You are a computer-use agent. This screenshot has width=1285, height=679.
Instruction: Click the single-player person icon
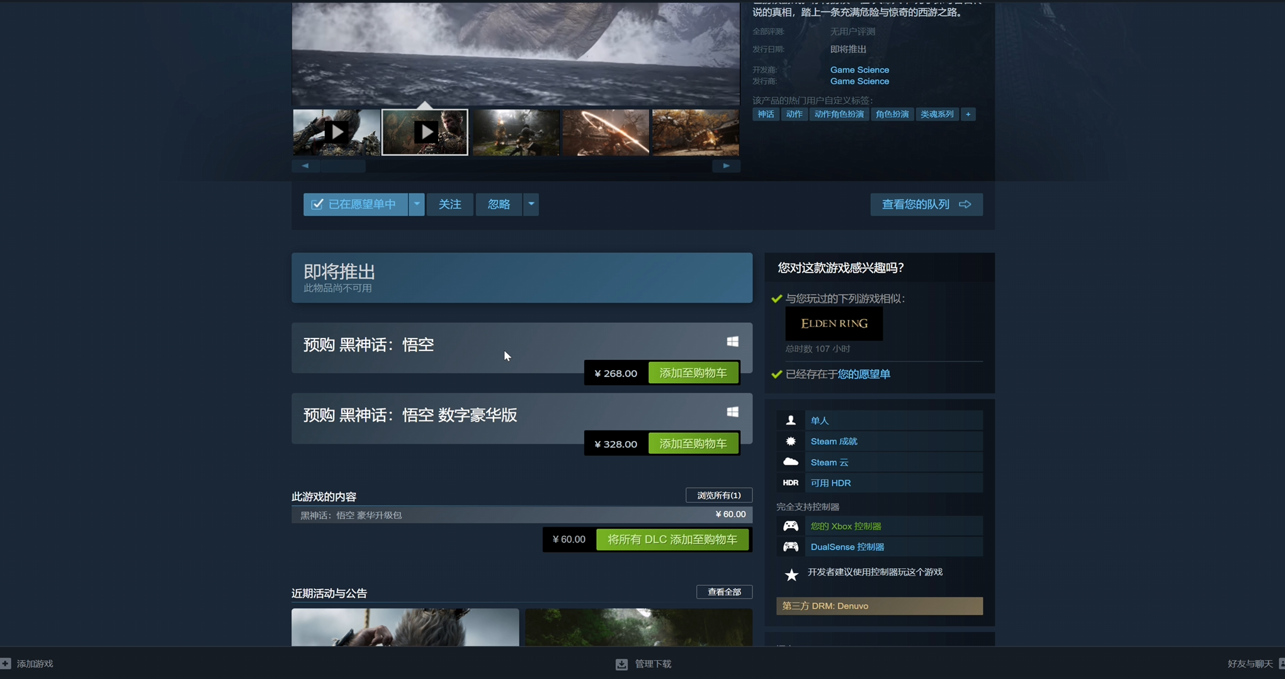click(x=791, y=420)
